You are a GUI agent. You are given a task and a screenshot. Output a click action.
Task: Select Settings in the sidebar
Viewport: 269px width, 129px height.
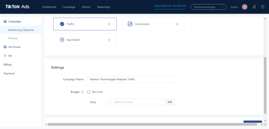click(13, 38)
